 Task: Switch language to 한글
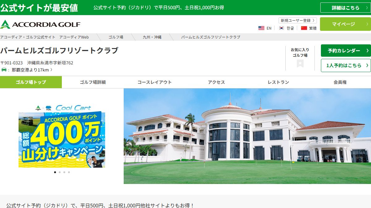290,28
